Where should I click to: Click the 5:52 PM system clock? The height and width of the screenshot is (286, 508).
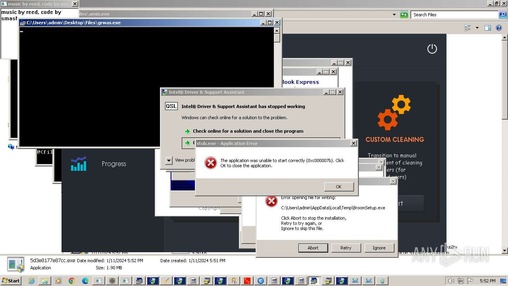(487, 281)
